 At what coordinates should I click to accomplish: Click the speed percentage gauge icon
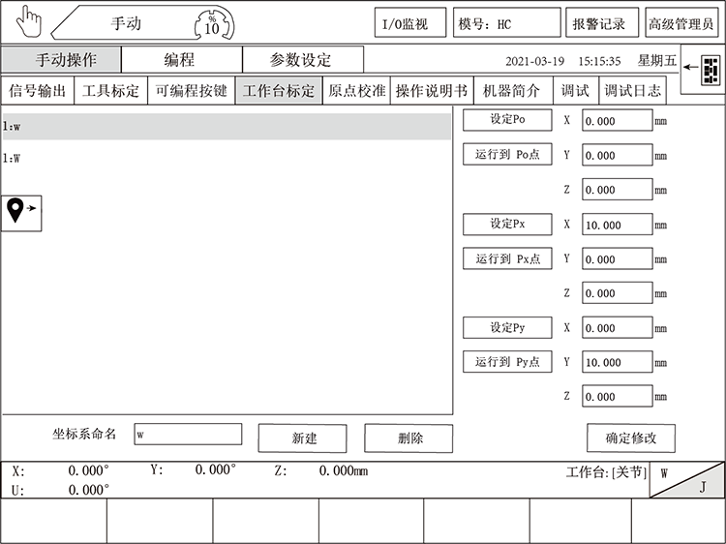pos(211,23)
